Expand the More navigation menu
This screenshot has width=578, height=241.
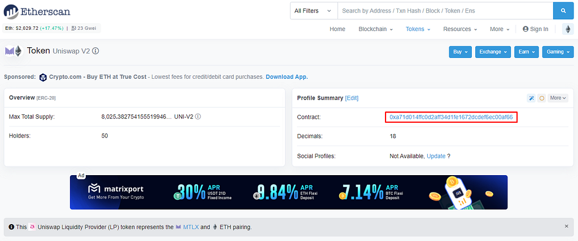click(500, 29)
